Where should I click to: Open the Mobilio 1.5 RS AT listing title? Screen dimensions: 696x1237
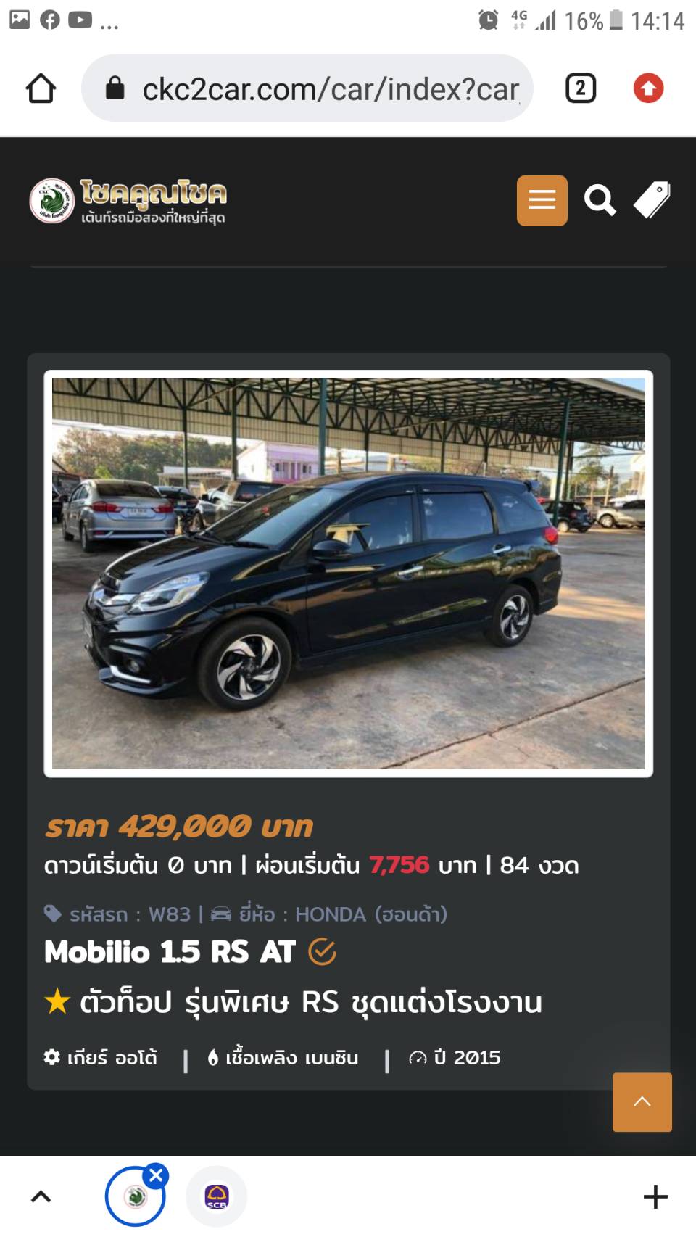[170, 952]
